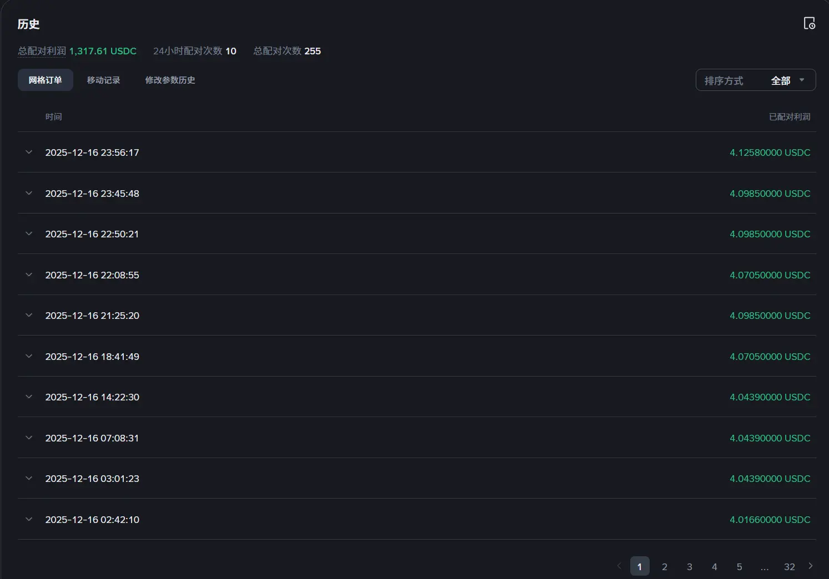Expand the 14:22:30 order row

coord(29,397)
